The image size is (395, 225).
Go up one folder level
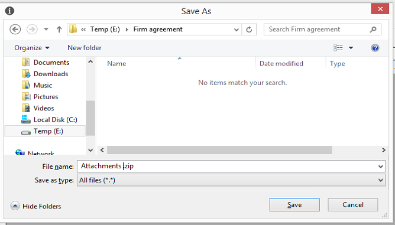pyautogui.click(x=59, y=30)
